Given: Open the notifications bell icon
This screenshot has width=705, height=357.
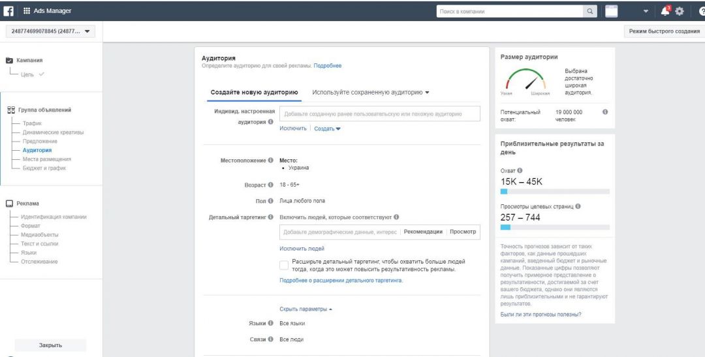Looking at the screenshot, I should tap(665, 11).
